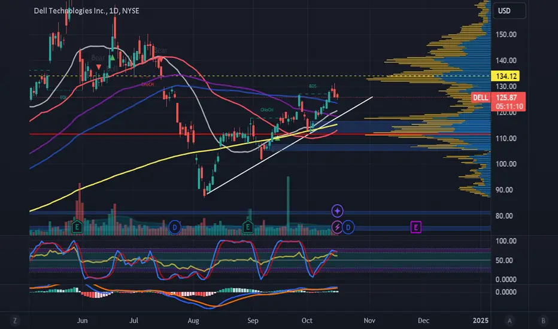Click the 05:11:10 countdown timer

click(x=510, y=106)
